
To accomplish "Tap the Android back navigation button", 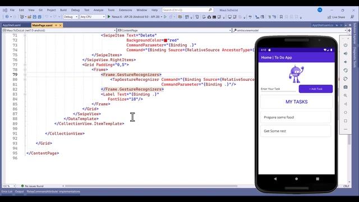I will [275, 179].
